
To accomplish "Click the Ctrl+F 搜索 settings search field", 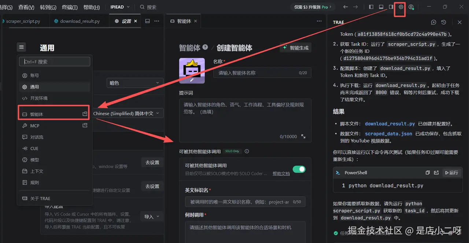I will click(55, 62).
